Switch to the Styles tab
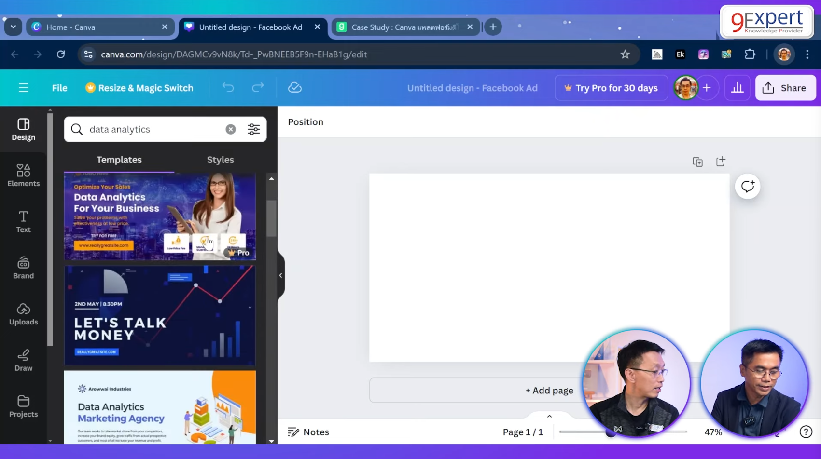The height and width of the screenshot is (459, 821). coord(220,160)
